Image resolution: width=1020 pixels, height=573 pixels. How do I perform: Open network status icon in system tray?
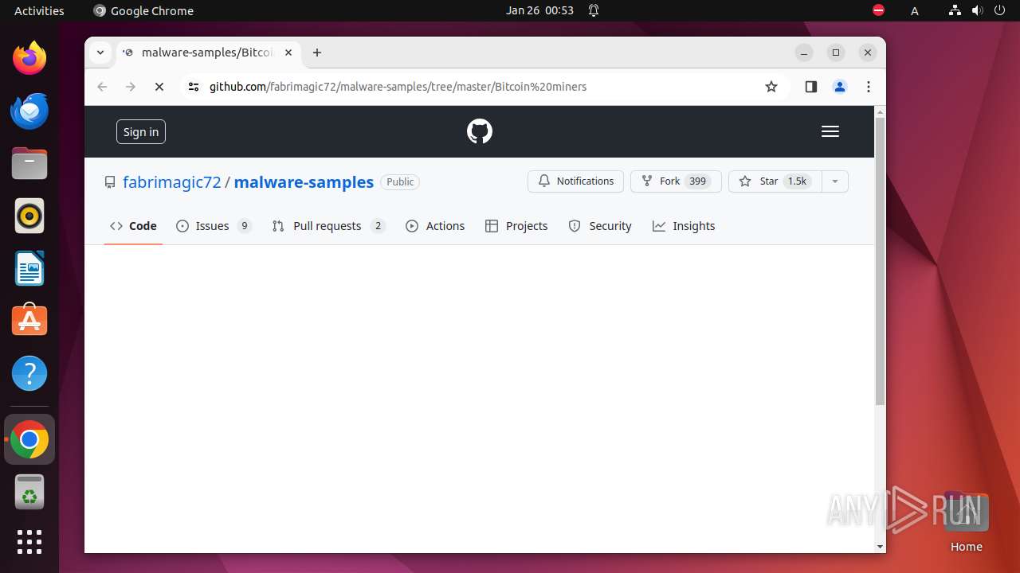click(x=955, y=10)
